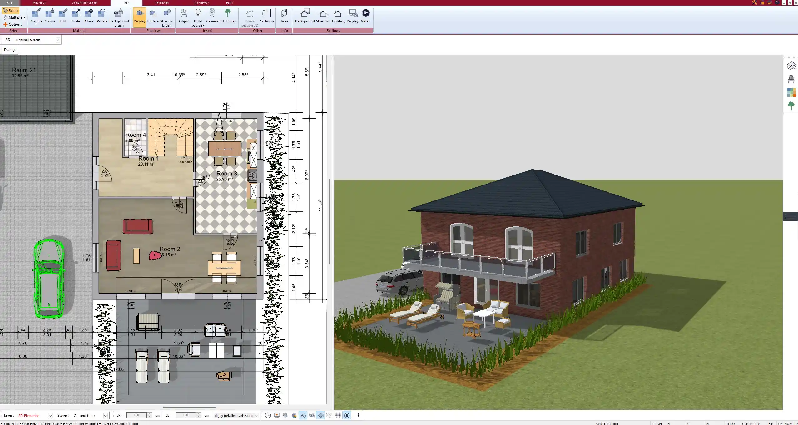Open the layers panel icon in right sidebar
The width and height of the screenshot is (798, 425).
[x=791, y=66]
